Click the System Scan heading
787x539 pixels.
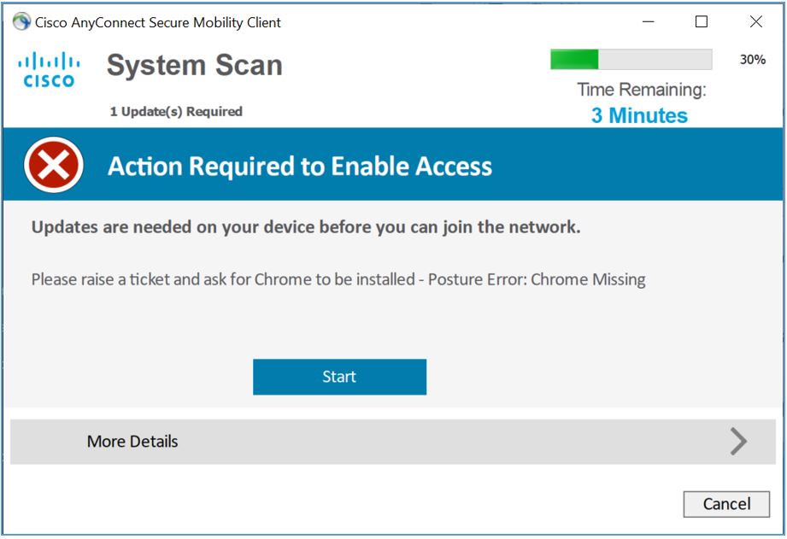click(194, 64)
